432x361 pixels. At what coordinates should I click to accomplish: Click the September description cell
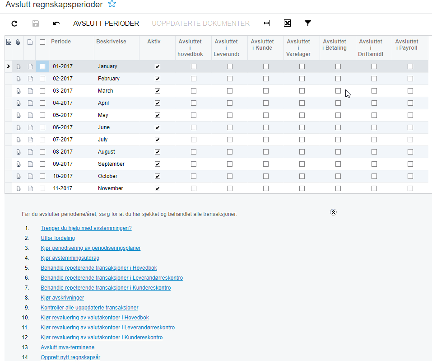pos(116,164)
